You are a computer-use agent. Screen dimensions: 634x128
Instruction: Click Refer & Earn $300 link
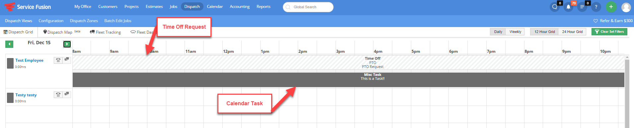click(x=613, y=21)
